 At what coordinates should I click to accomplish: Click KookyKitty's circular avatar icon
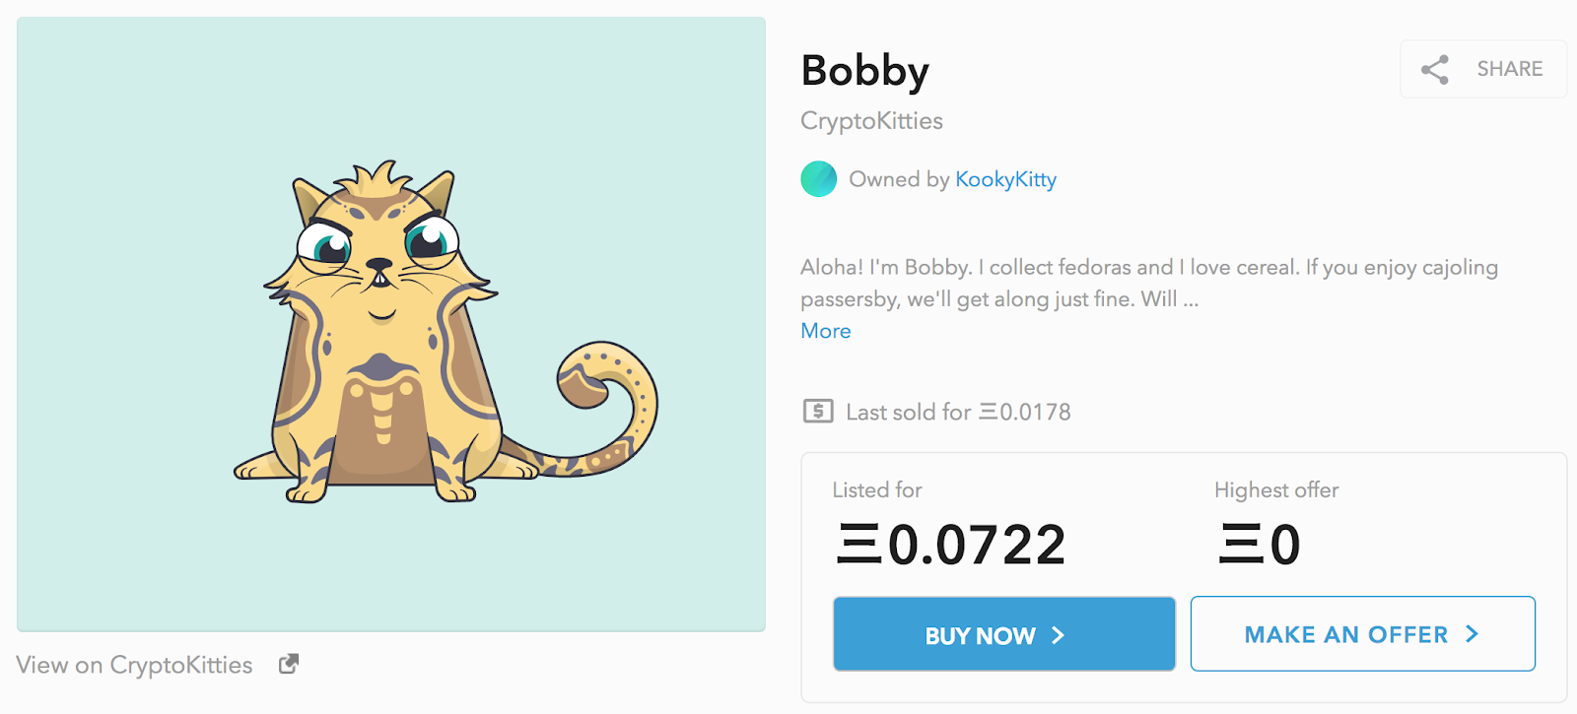coord(818,179)
